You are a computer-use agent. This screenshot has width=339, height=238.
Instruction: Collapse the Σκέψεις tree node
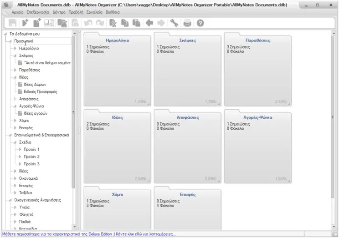15,56
